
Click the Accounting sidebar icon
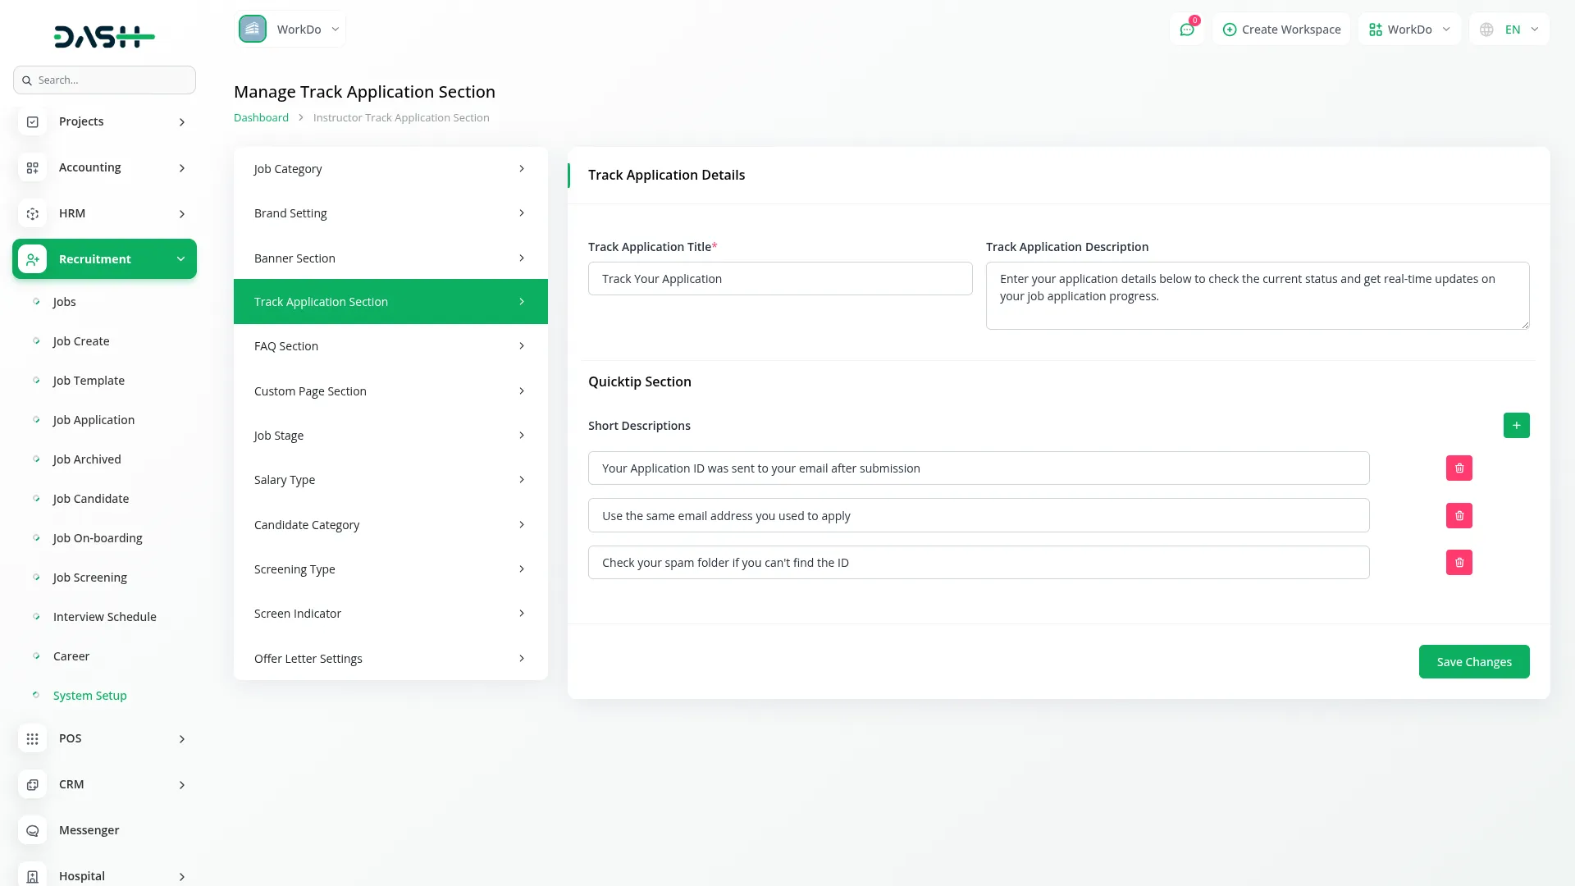(33, 167)
